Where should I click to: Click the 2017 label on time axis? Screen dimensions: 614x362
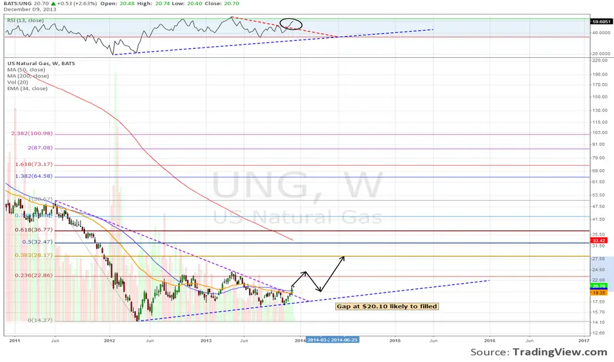tap(584, 340)
